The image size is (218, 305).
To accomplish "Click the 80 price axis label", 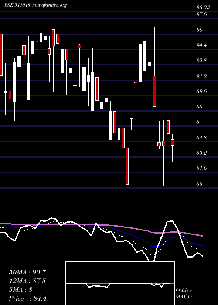I will [200, 183].
